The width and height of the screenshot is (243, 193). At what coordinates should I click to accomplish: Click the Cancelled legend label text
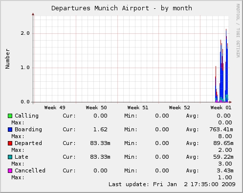pyautogui.click(x=30, y=170)
